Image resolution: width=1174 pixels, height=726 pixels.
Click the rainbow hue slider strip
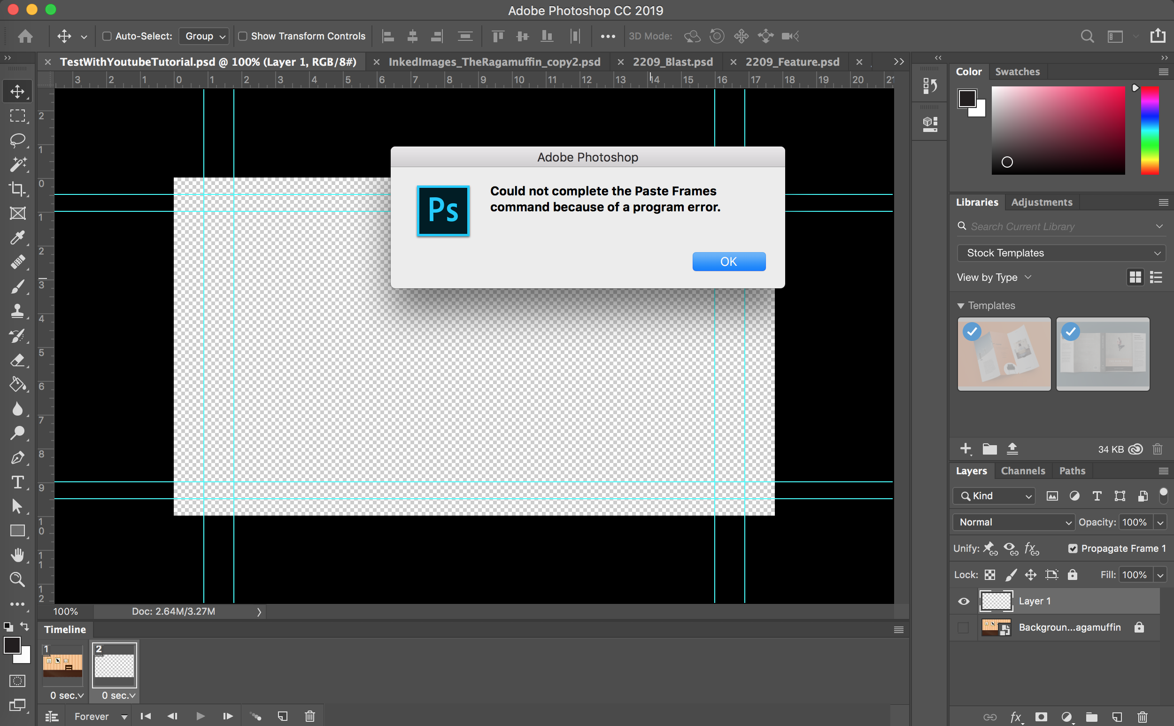pos(1150,130)
